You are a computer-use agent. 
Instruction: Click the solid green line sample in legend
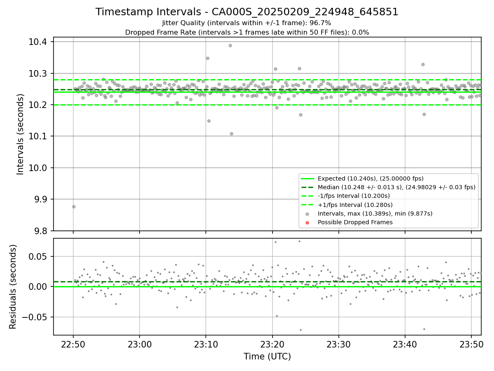[x=308, y=178]
